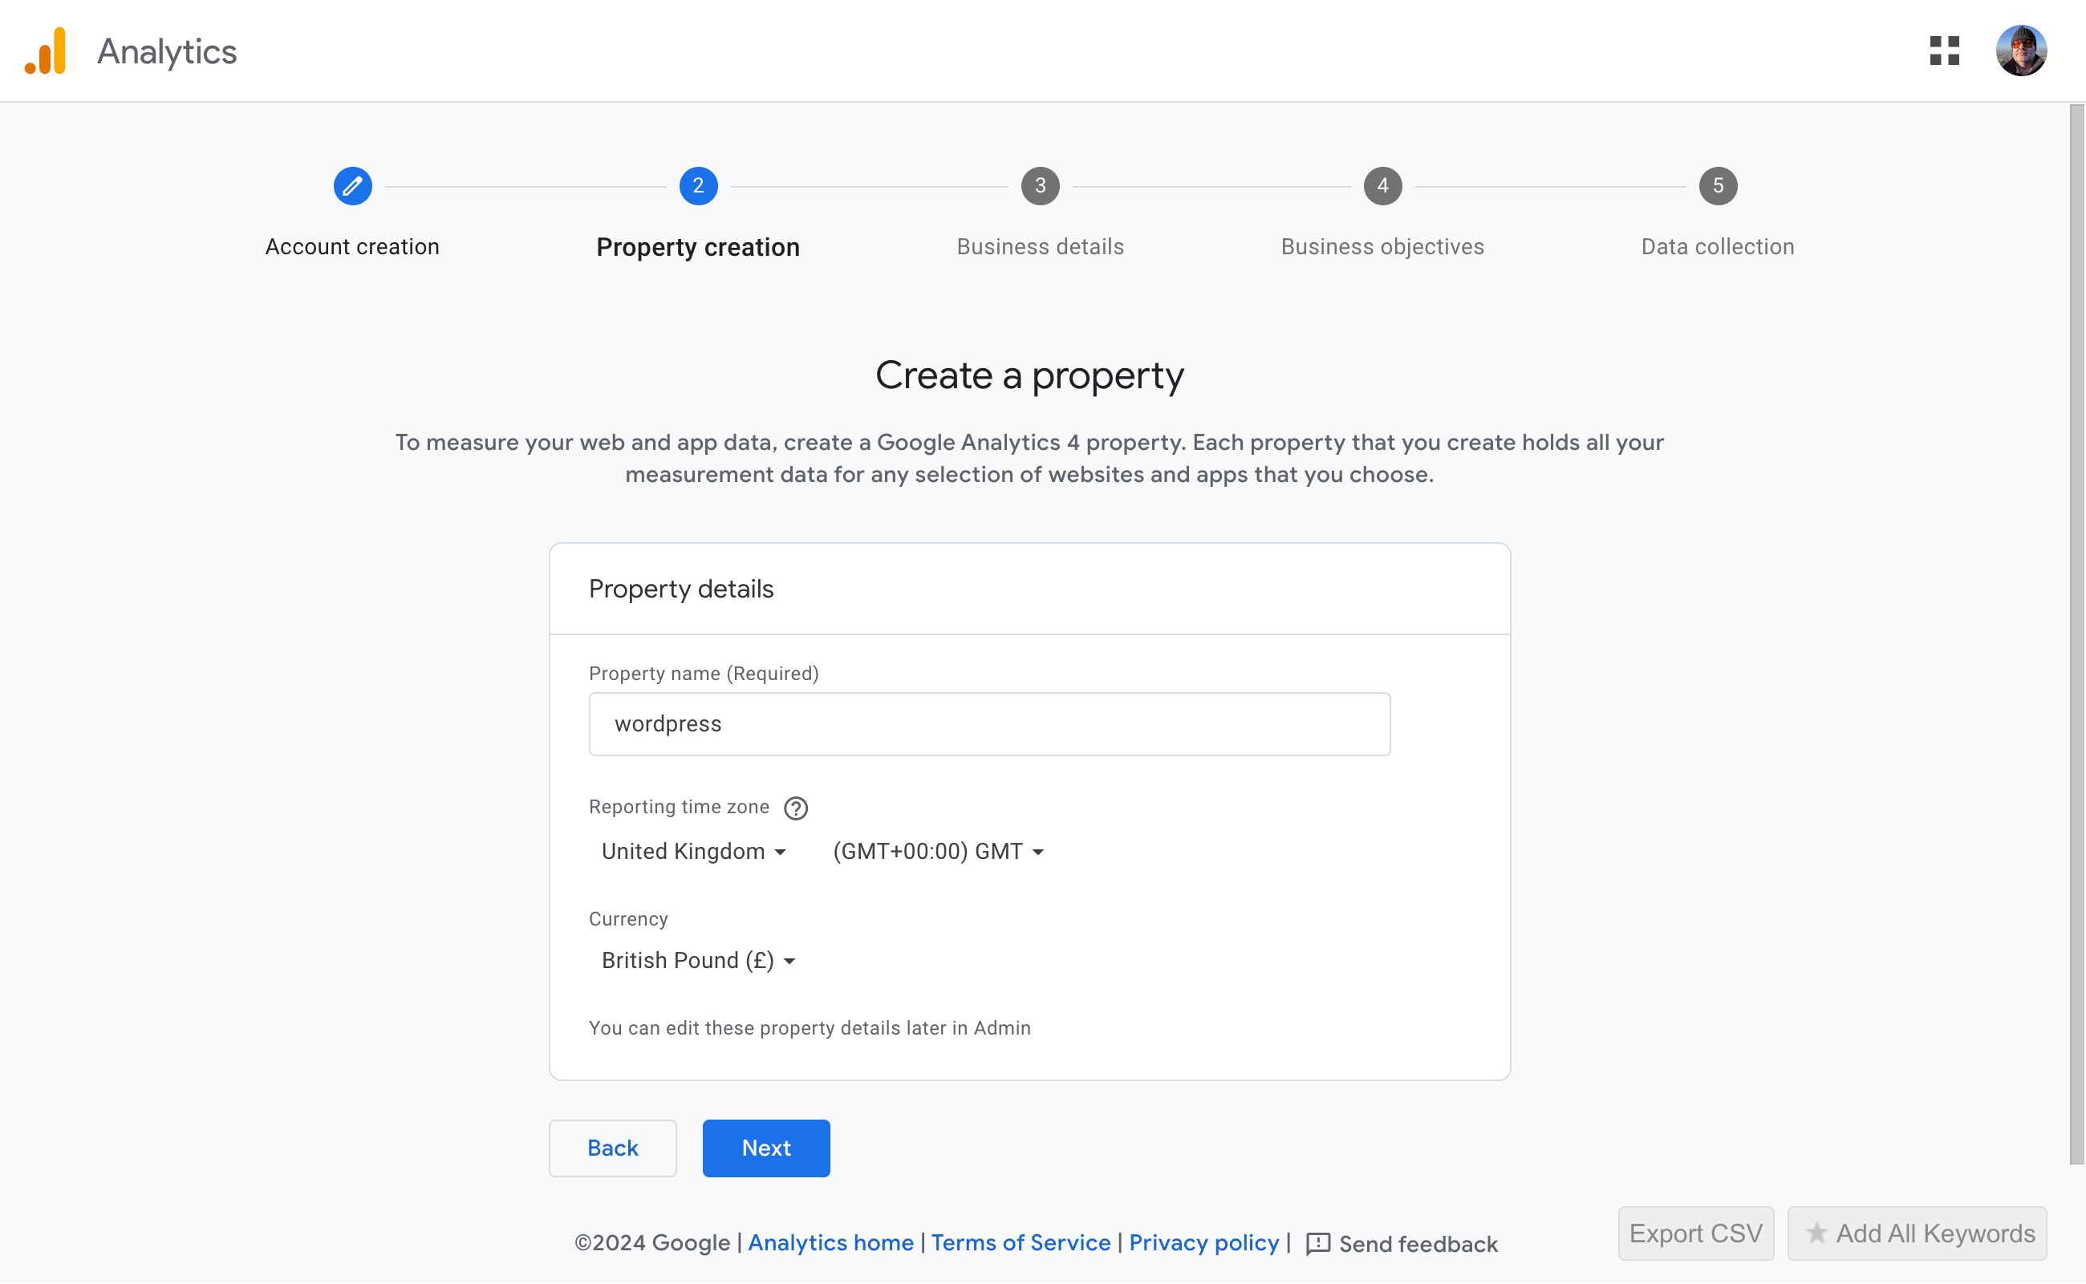Click the Business objectives step circle

click(x=1382, y=186)
